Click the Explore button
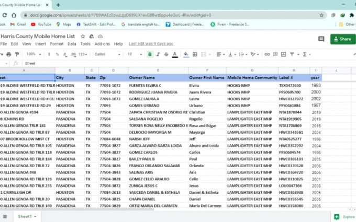The height and width of the screenshot is (222, 356). tap(344, 217)
